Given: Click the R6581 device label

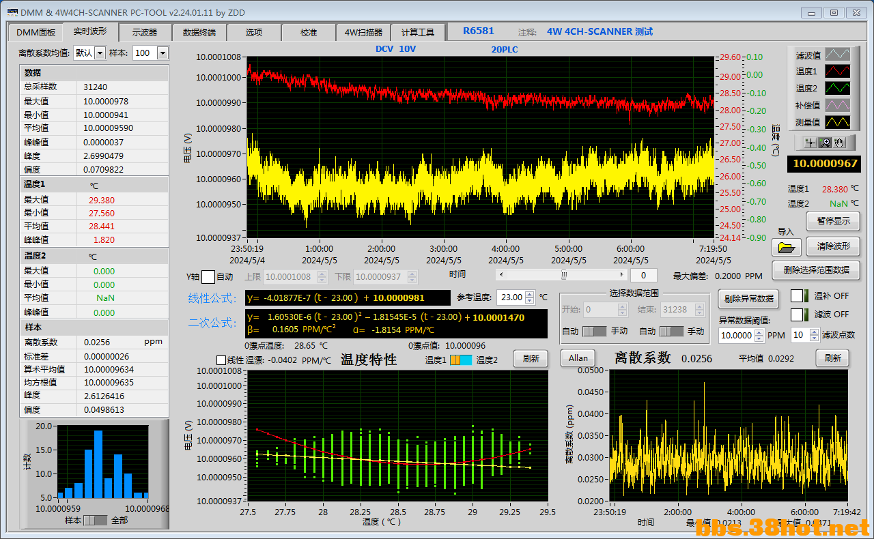Looking at the screenshot, I should tap(479, 31).
